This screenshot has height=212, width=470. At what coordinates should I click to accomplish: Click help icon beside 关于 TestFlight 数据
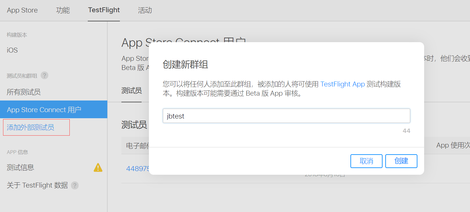tap(75, 185)
